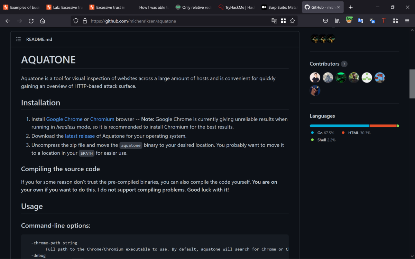415x259 pixels.
Task: Open first contributor avatar in black shirt
Action: [315, 78]
